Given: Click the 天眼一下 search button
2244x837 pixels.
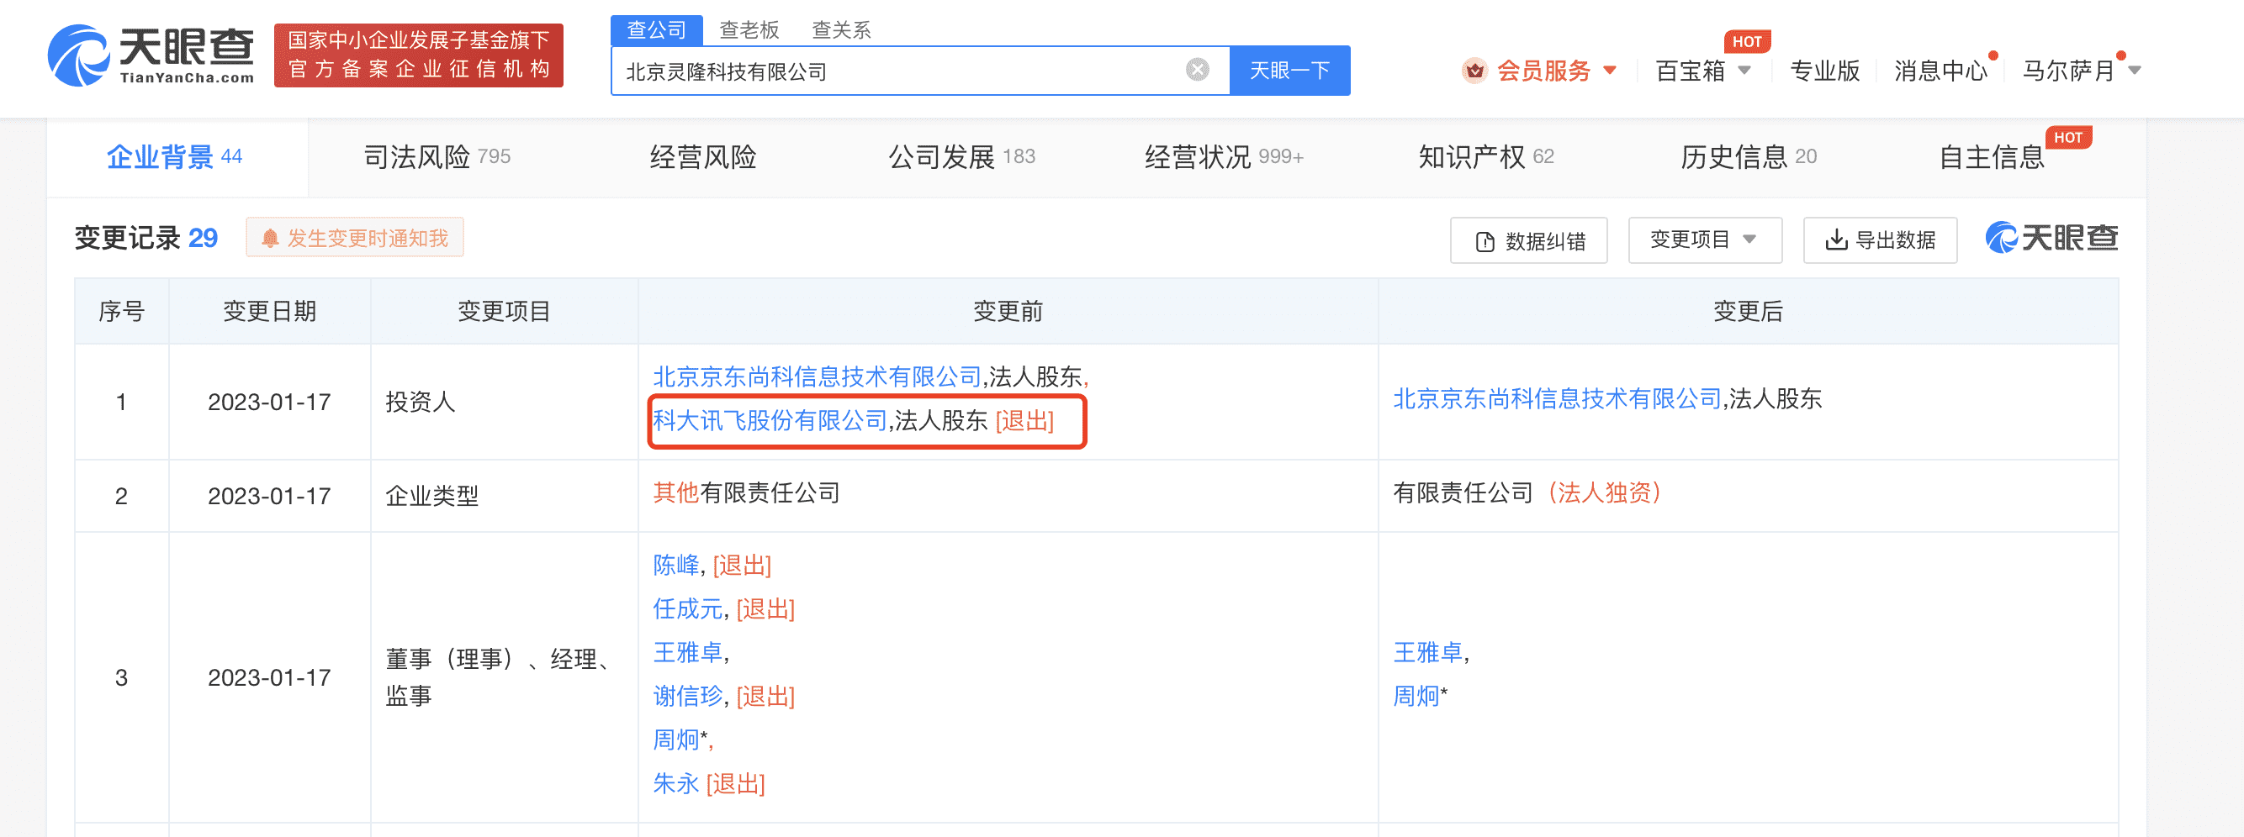Looking at the screenshot, I should (1289, 70).
